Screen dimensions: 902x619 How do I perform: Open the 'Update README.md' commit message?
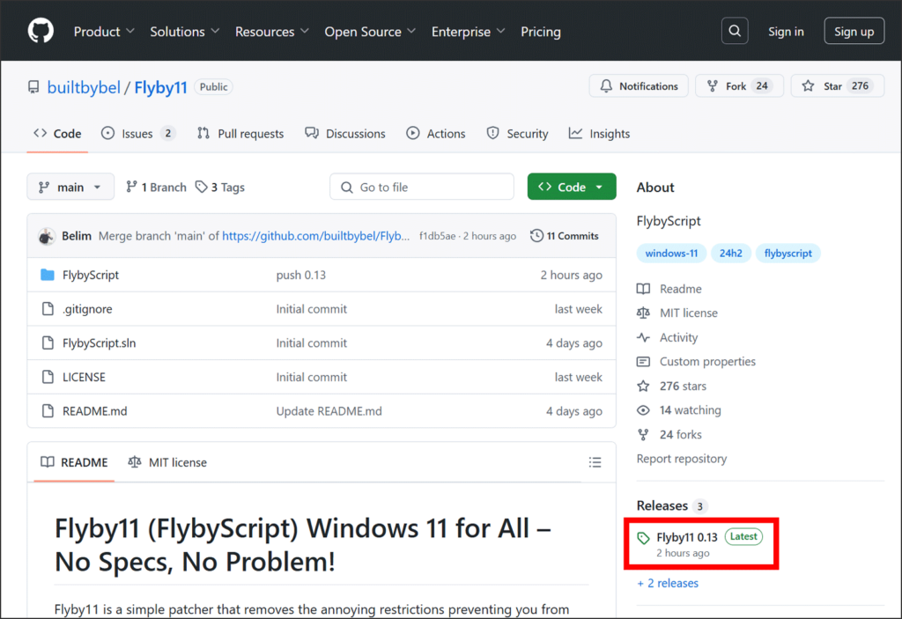click(x=329, y=411)
